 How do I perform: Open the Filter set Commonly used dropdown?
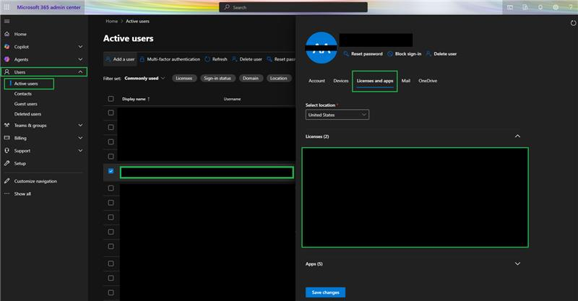[145, 79]
